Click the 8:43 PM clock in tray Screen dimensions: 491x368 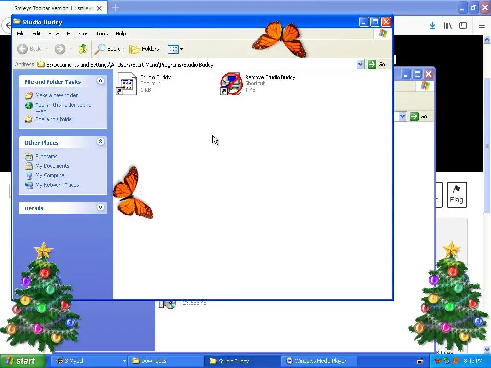(x=473, y=361)
